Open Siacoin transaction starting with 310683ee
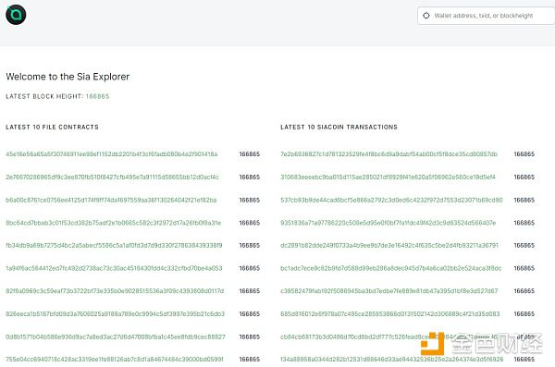 388,177
